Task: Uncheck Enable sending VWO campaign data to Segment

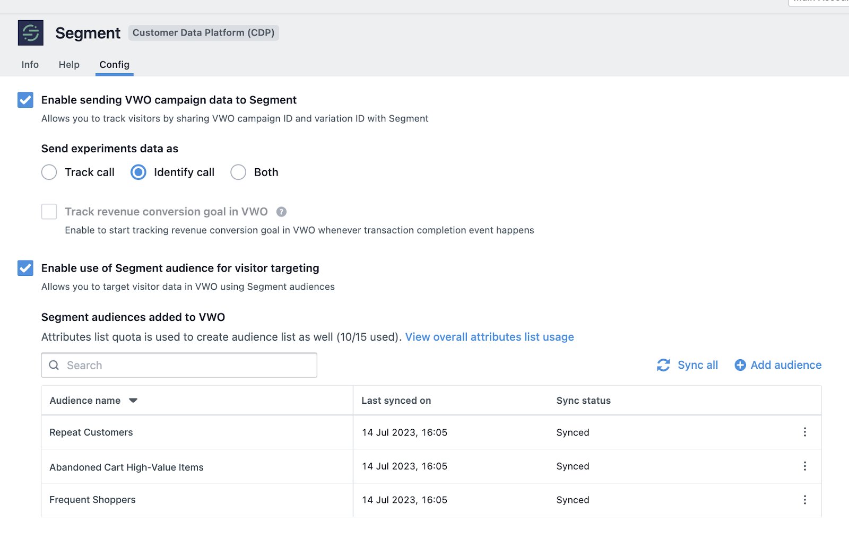Action: click(x=25, y=100)
